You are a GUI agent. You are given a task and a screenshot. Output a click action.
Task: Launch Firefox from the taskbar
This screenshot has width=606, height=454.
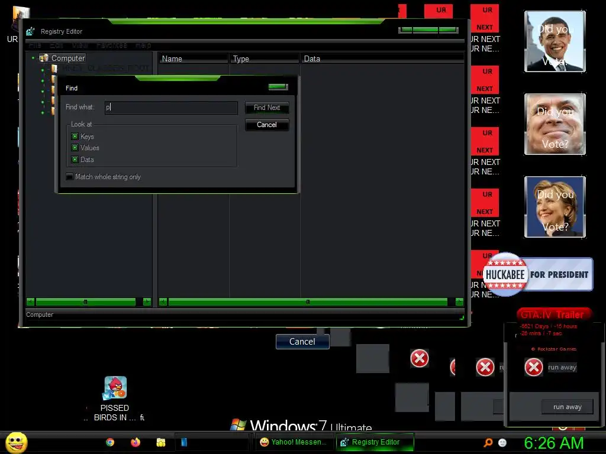pyautogui.click(x=136, y=442)
